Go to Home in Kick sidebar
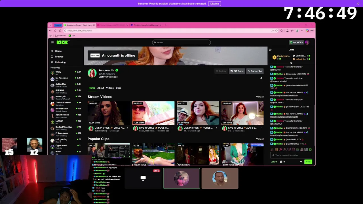 (x=58, y=51)
